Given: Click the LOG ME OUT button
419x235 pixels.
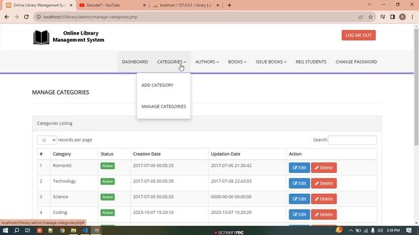Looking at the screenshot, I should point(358,35).
